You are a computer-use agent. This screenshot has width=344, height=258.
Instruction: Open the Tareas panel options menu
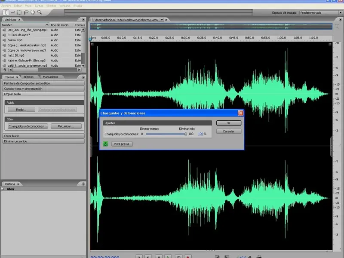(x=83, y=77)
